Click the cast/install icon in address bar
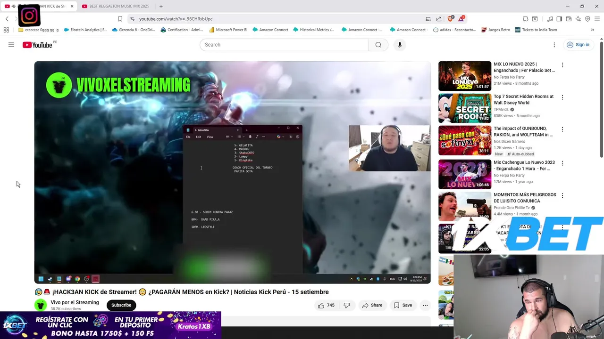Image resolution: width=604 pixels, height=339 pixels. tap(428, 19)
